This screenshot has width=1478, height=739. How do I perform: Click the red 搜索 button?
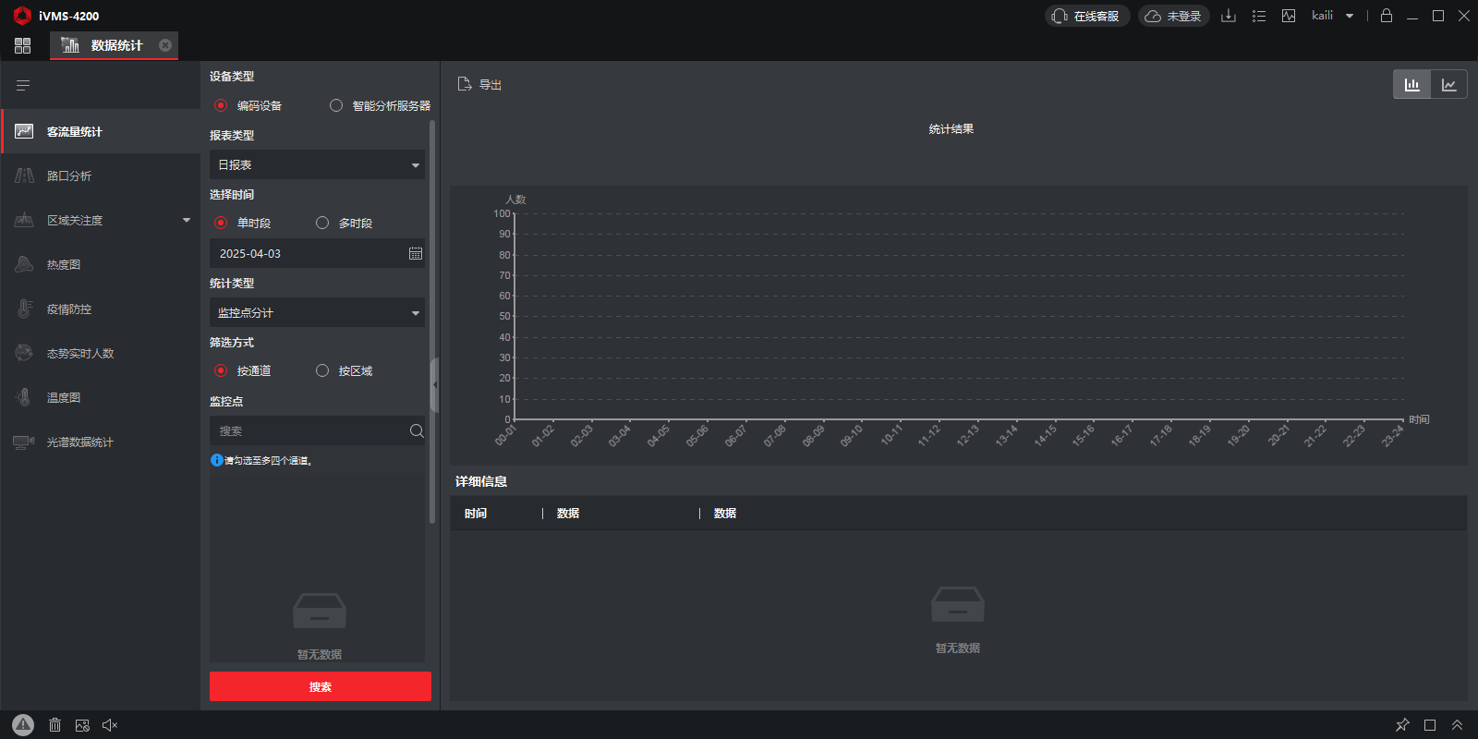tap(320, 686)
